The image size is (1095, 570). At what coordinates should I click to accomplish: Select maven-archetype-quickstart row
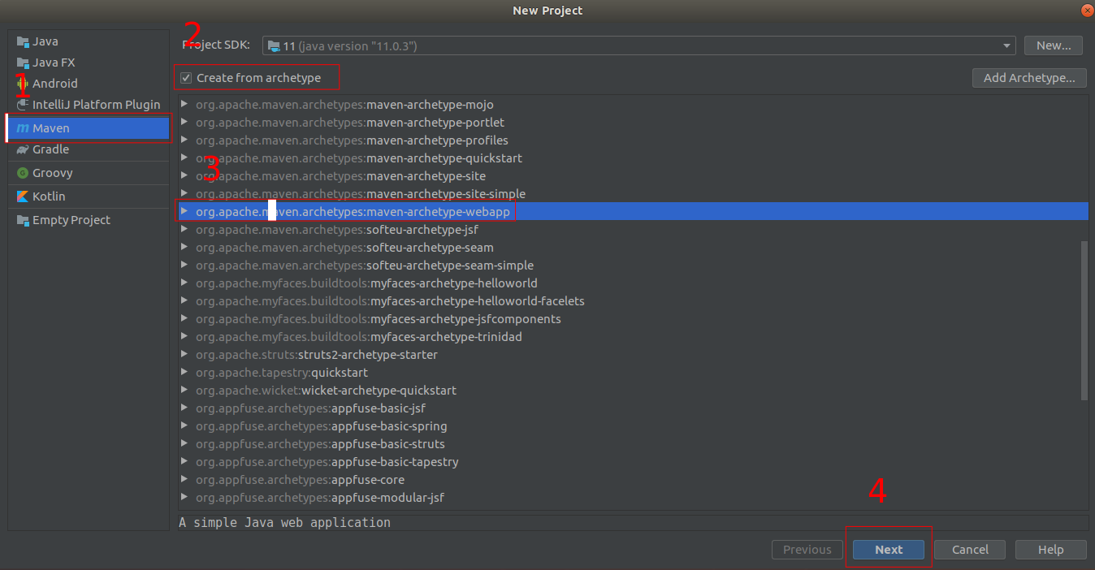point(634,158)
